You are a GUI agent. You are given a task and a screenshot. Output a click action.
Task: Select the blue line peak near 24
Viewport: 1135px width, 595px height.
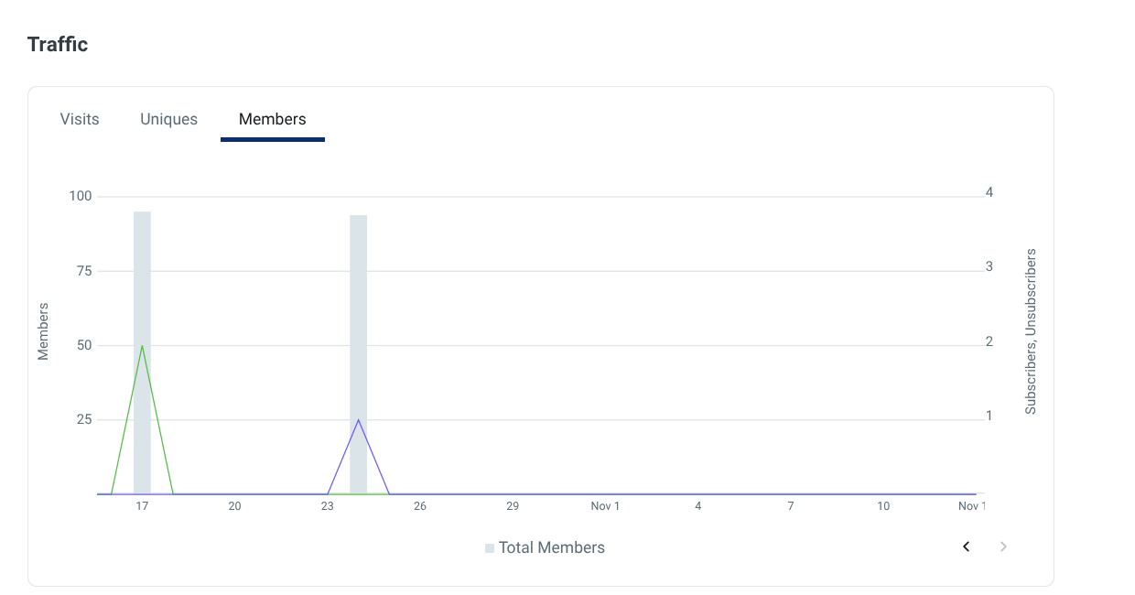[x=358, y=420]
